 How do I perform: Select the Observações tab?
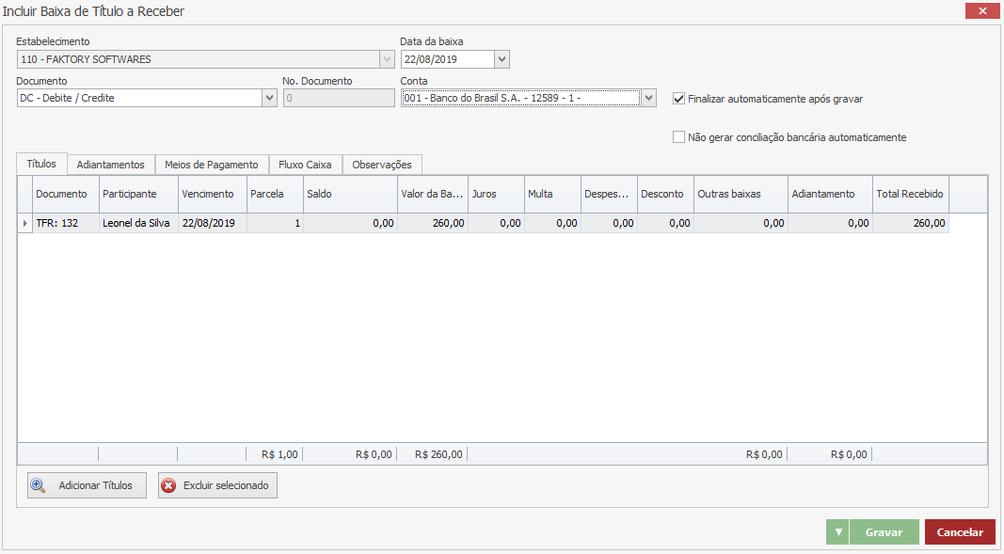(x=382, y=165)
